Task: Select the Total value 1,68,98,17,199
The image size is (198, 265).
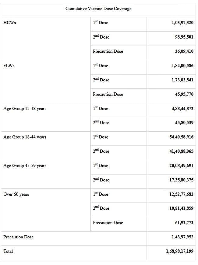Action: (x=179, y=251)
